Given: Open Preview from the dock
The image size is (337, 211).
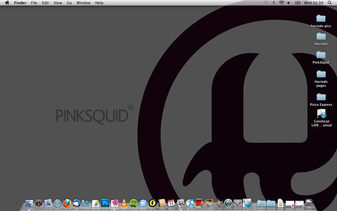Looking at the screenshot, I should coord(181,203).
